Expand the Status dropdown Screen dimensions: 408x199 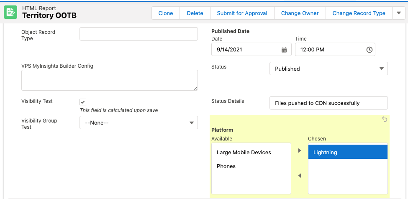328,69
